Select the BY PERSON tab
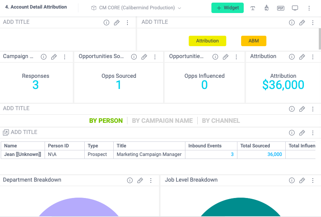The image size is (321, 217). [106, 121]
